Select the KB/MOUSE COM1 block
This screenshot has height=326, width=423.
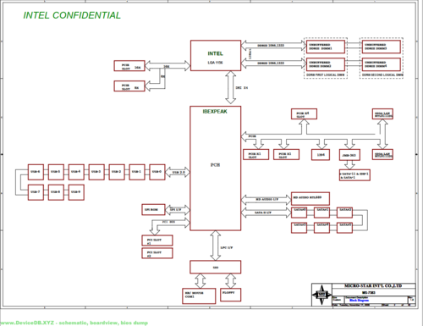pyautogui.click(x=199, y=296)
